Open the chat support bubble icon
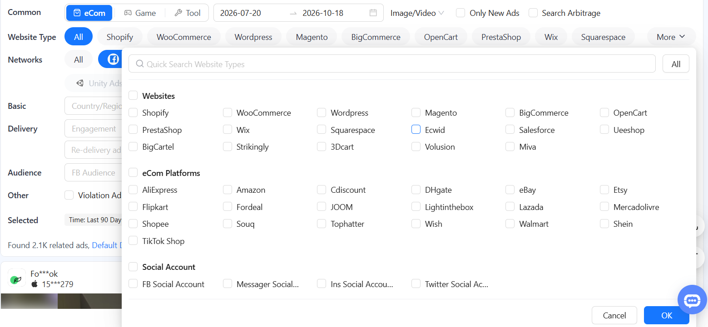The height and width of the screenshot is (327, 708). 692,300
